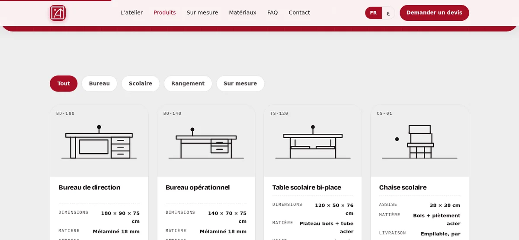The image size is (519, 240).
Task: Click the LIVRAISON label in Chaise scolaire
Action: (x=393, y=233)
